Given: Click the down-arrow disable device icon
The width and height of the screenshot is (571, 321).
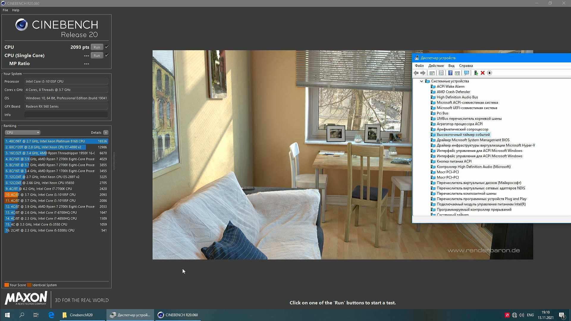Looking at the screenshot, I should point(490,73).
